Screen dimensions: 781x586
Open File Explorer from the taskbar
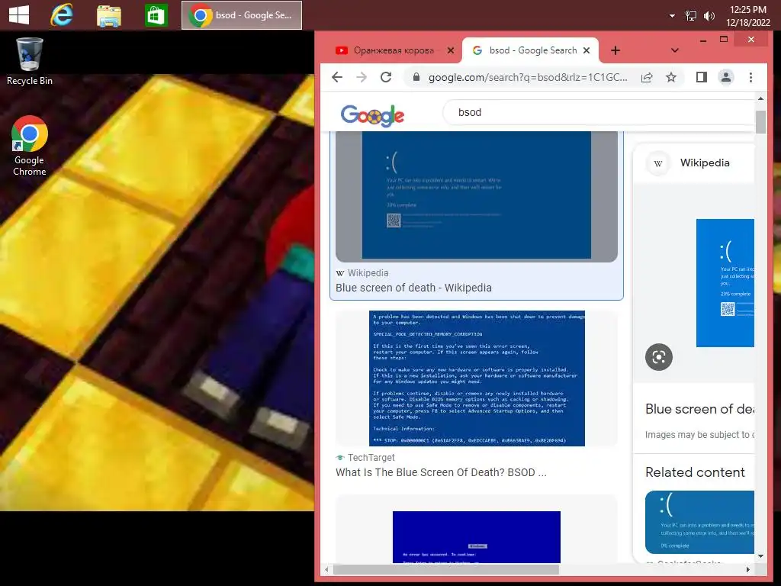coord(108,15)
